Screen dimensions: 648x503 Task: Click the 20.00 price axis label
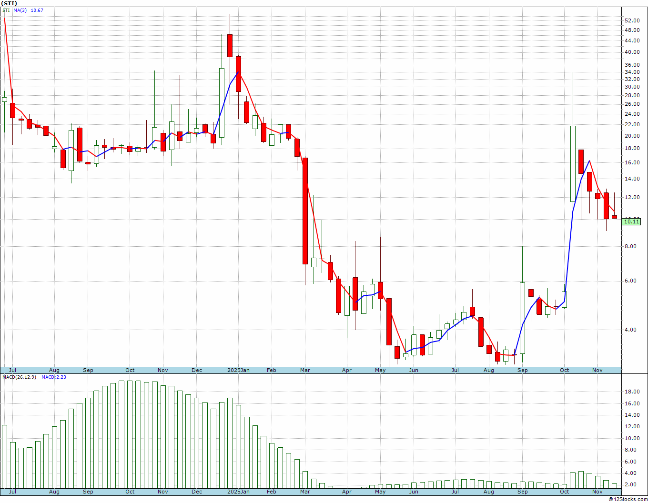click(x=632, y=136)
